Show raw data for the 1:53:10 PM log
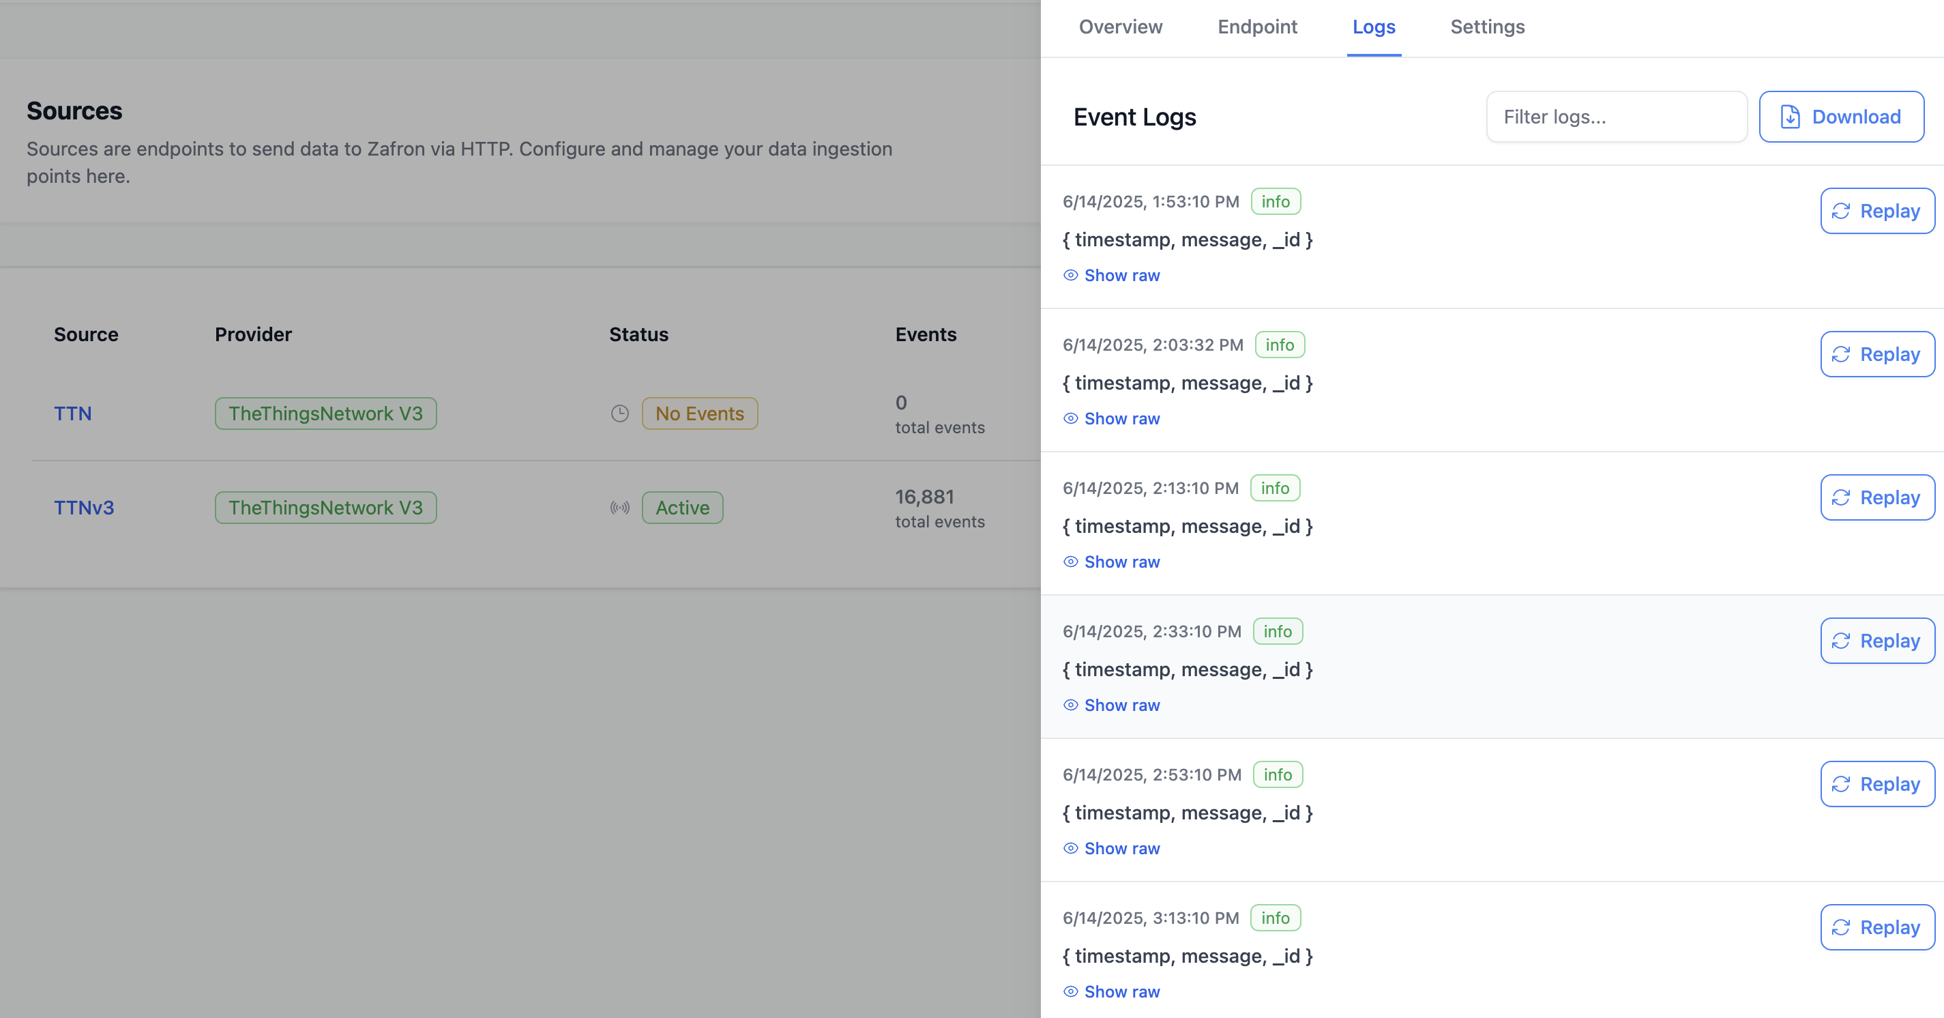1944x1018 pixels. click(x=1121, y=276)
